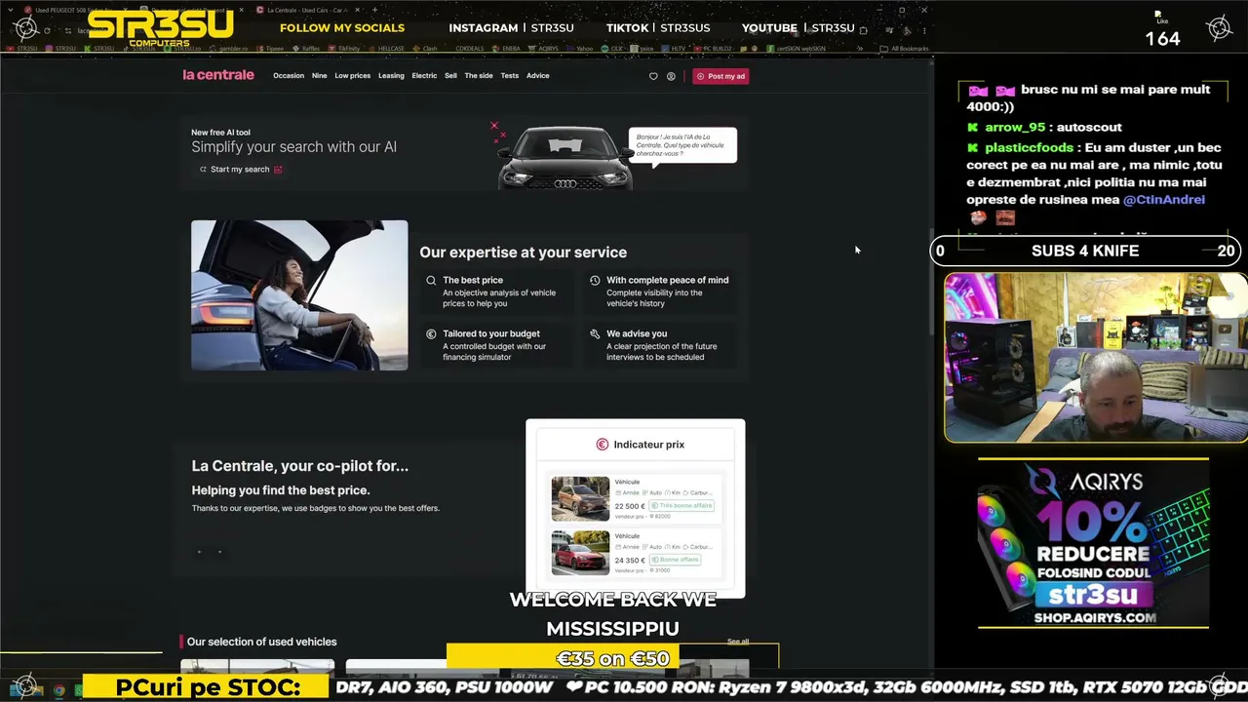Open the CDKDEALS bookmark
Screen dimensions: 1248x702
[x=469, y=49]
